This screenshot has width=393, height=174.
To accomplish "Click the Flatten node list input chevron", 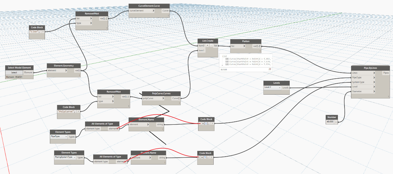I will point(244,46).
